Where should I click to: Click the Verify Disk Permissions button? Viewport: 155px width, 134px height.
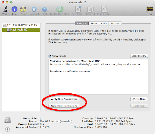(64, 99)
